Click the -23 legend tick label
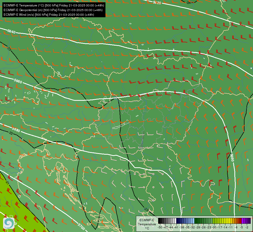This screenshot has height=232, width=253. [209, 227]
